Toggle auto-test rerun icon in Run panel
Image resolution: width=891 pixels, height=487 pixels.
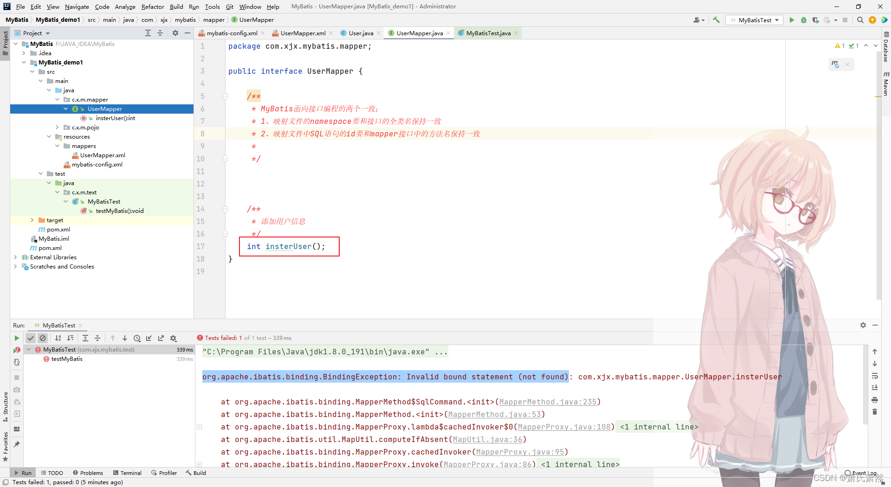(17, 362)
